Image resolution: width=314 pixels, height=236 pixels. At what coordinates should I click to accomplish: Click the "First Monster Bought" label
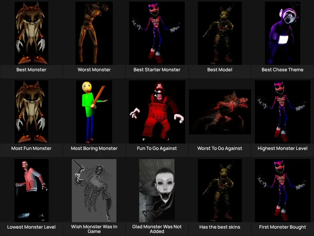pyautogui.click(x=282, y=227)
